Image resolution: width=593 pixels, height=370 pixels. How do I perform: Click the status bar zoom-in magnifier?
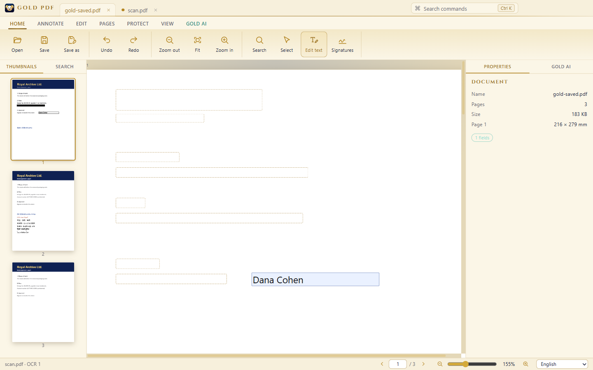[x=525, y=364]
